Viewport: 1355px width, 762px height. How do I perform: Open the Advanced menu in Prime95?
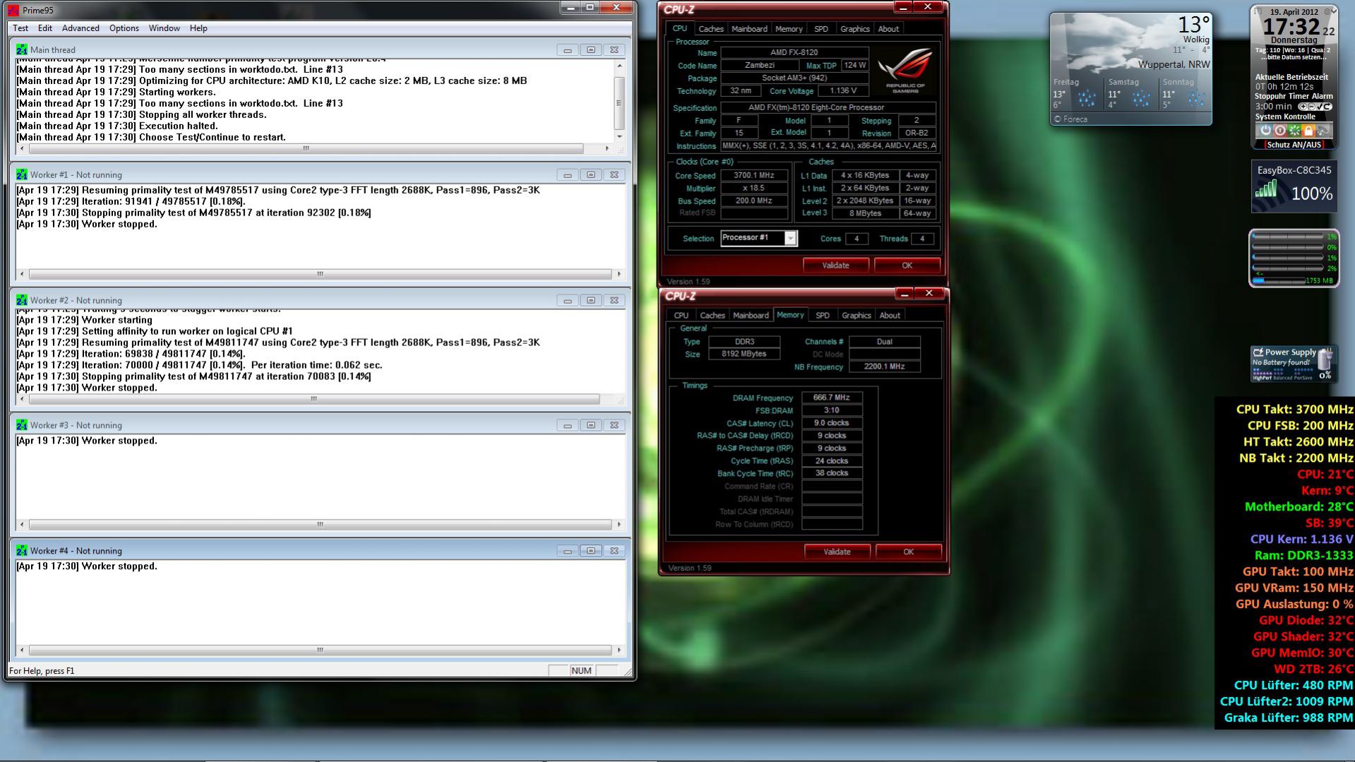coord(80,28)
